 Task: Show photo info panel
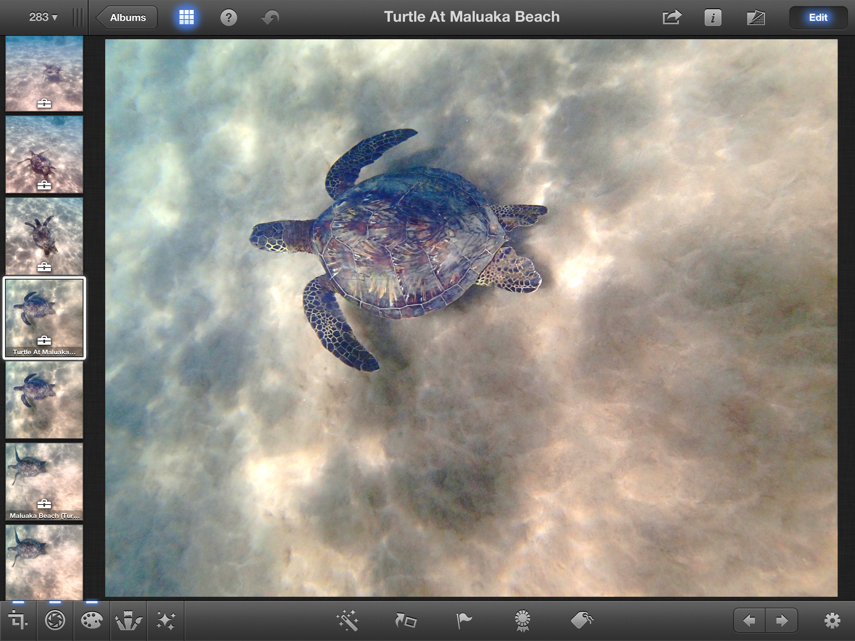(x=713, y=18)
